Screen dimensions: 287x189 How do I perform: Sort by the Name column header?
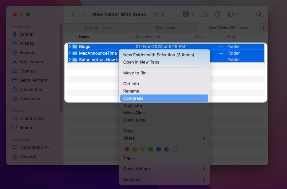pos(84,37)
